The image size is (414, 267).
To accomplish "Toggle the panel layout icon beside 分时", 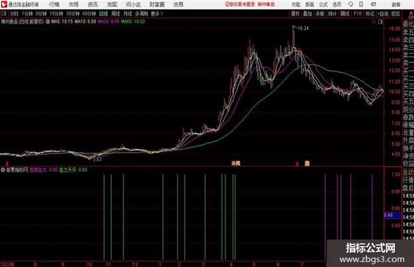I will tap(4, 14).
